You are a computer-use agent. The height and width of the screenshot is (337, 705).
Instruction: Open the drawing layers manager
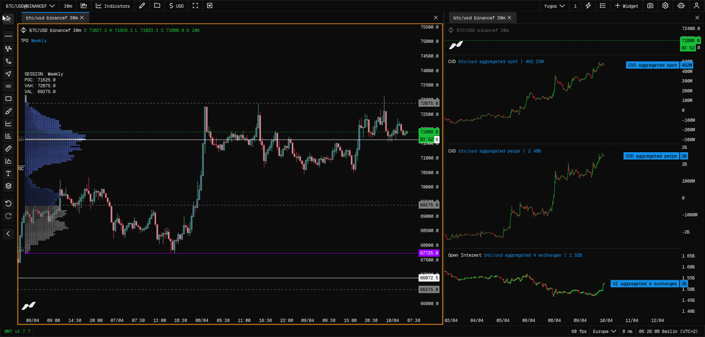pos(8,186)
